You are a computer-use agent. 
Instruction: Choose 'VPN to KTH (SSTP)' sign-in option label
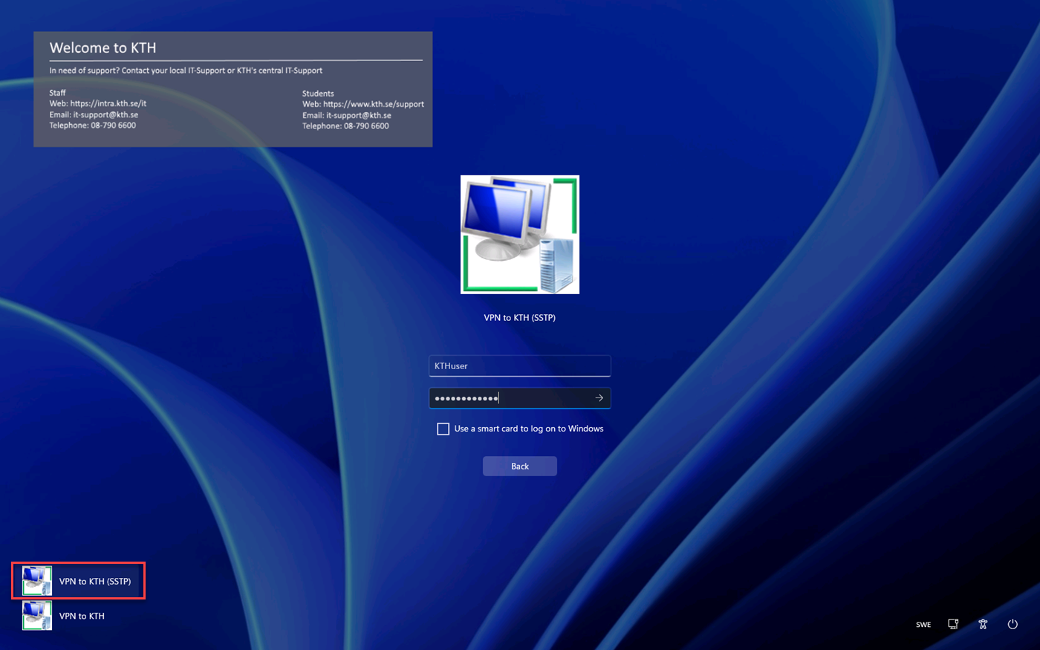point(95,581)
